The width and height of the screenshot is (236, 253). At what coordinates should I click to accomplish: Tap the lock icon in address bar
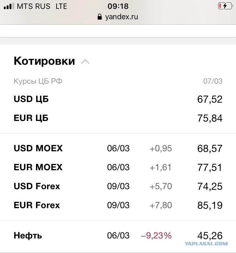point(100,17)
